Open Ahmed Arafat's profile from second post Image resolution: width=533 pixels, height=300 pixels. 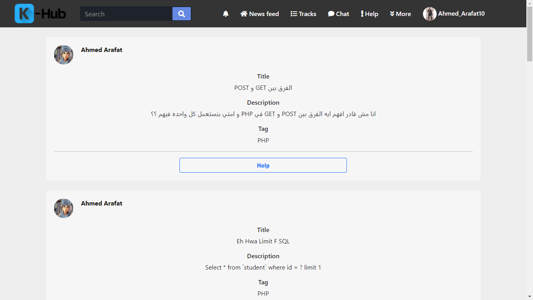point(101,203)
